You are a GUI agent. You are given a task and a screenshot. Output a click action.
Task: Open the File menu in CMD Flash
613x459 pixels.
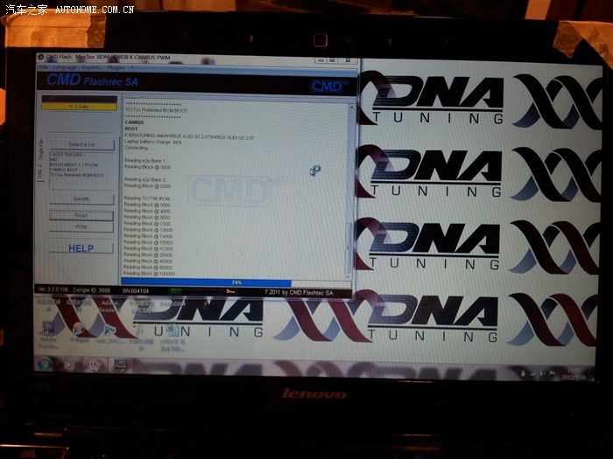pyautogui.click(x=44, y=67)
